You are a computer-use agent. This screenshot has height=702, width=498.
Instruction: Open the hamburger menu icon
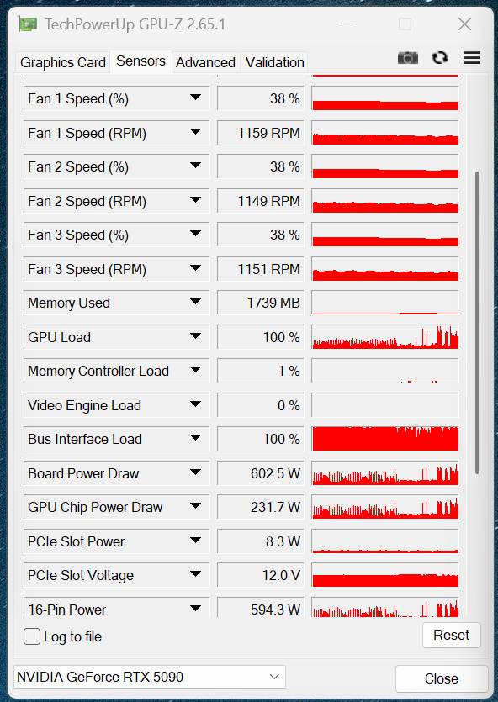pos(472,57)
